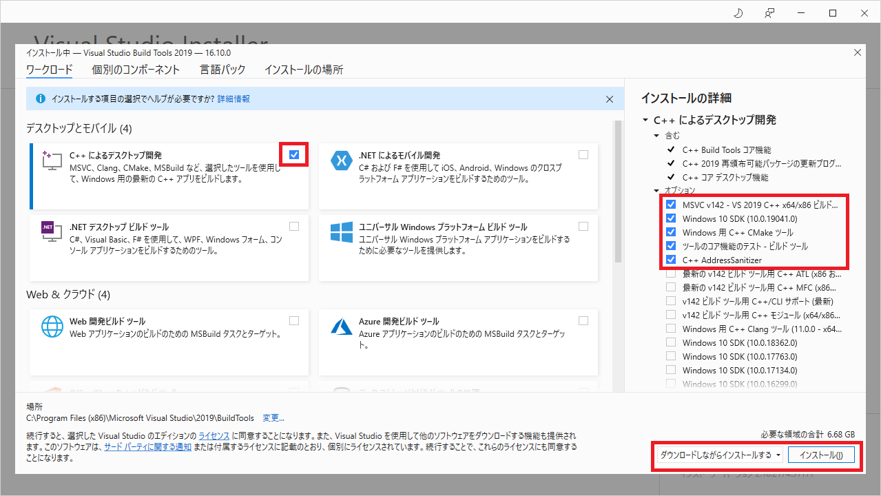Image resolution: width=881 pixels, height=496 pixels.
Task: Click the Xamarin .NET mobile development icon
Action: 341,160
